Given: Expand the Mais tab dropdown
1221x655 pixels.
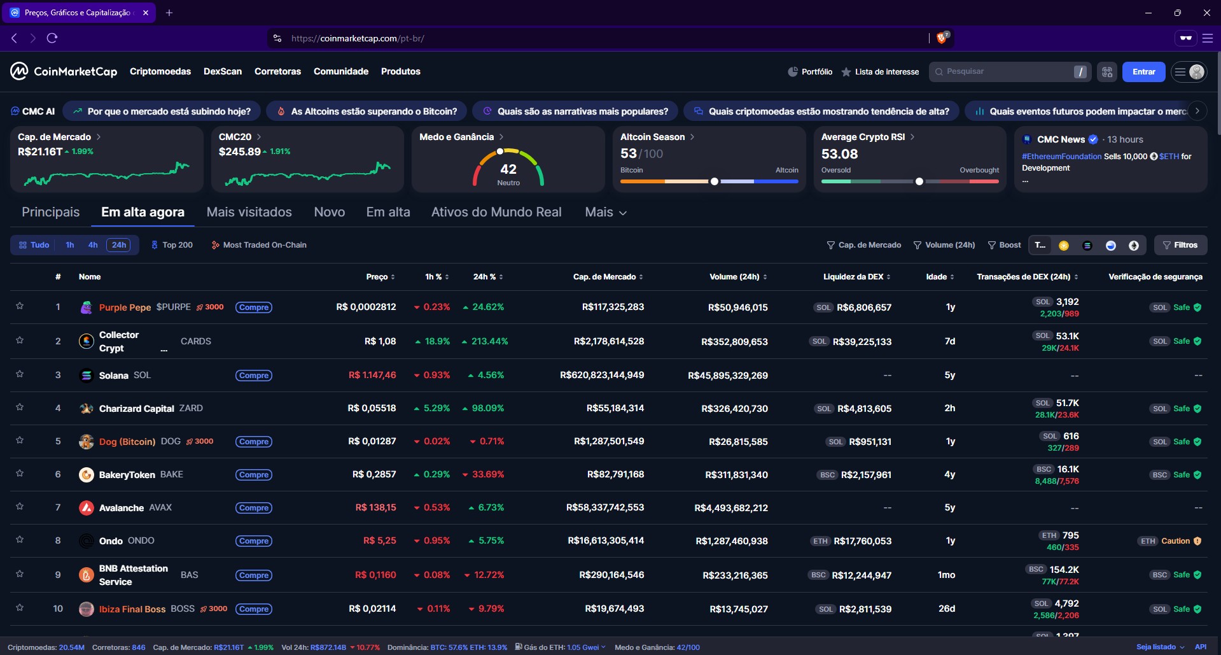Looking at the screenshot, I should [x=606, y=213].
